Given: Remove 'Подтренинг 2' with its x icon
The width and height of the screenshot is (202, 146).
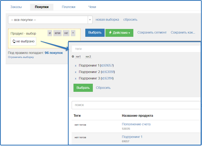Looking at the screenshot, I should tap(76, 72).
